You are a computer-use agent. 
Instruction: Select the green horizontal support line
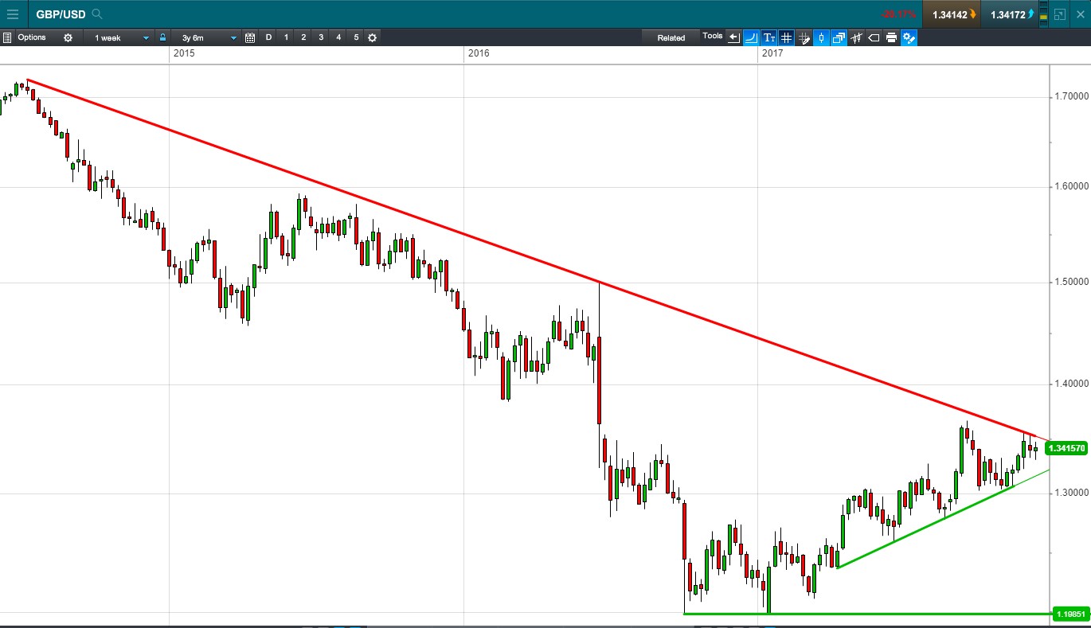(866, 614)
